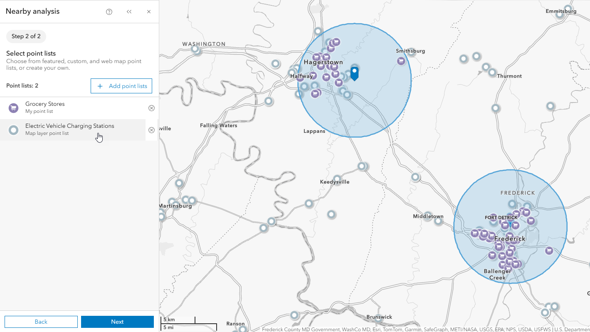This screenshot has width=590, height=332.
Task: Collapse the Nearby analysis panel
Action: [129, 12]
